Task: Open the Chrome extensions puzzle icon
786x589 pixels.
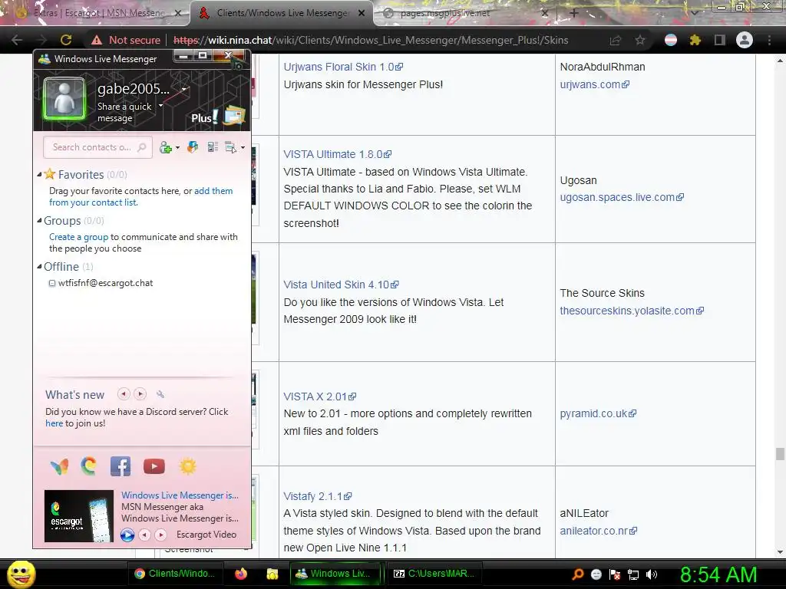Action: pyautogui.click(x=695, y=40)
